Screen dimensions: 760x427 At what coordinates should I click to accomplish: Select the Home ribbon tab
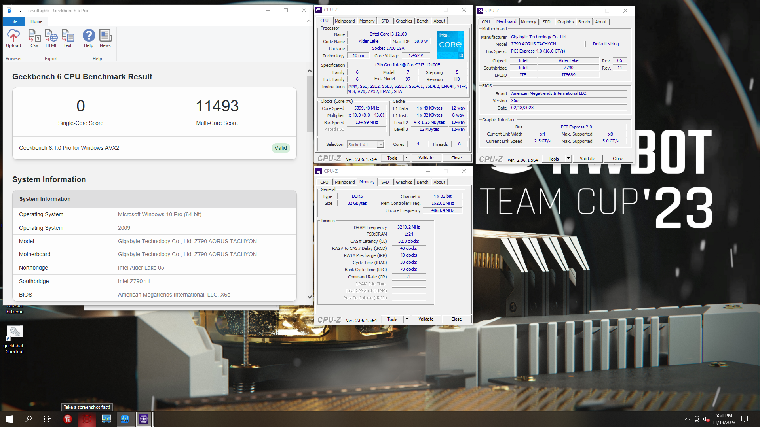(36, 21)
